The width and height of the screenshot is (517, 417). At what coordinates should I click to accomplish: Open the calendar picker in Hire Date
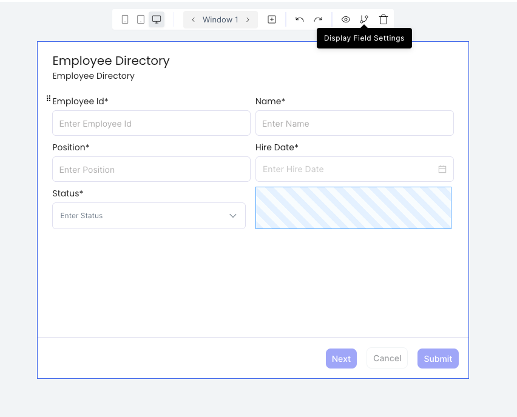tap(442, 169)
